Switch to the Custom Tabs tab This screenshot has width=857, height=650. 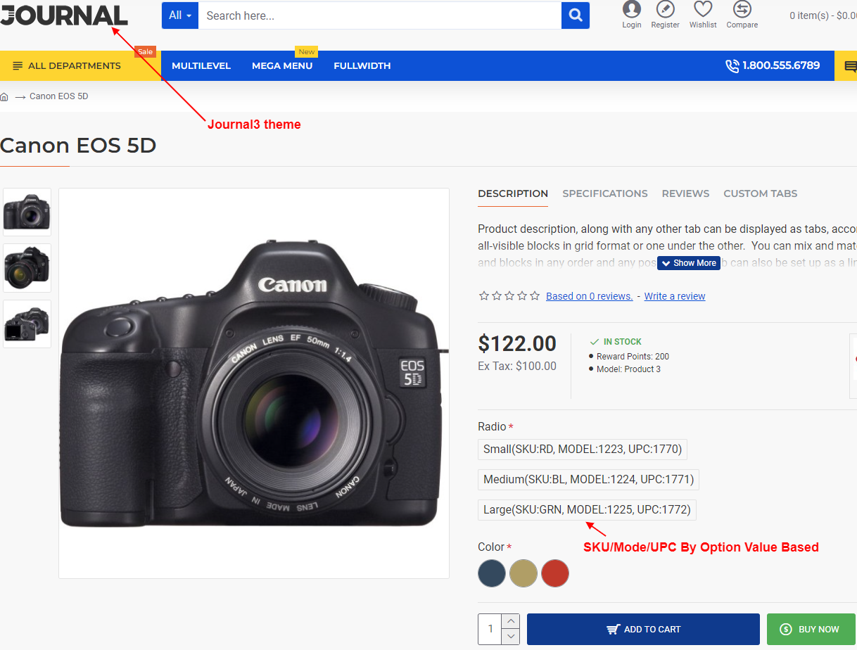(761, 193)
